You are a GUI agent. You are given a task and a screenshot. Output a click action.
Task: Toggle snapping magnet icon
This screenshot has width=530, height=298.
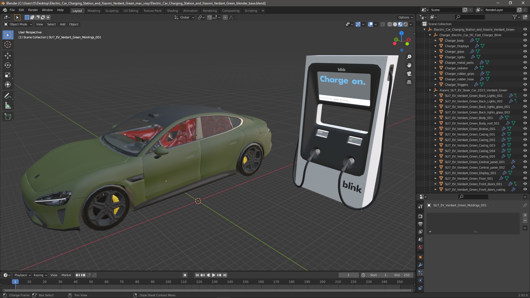coord(210,17)
